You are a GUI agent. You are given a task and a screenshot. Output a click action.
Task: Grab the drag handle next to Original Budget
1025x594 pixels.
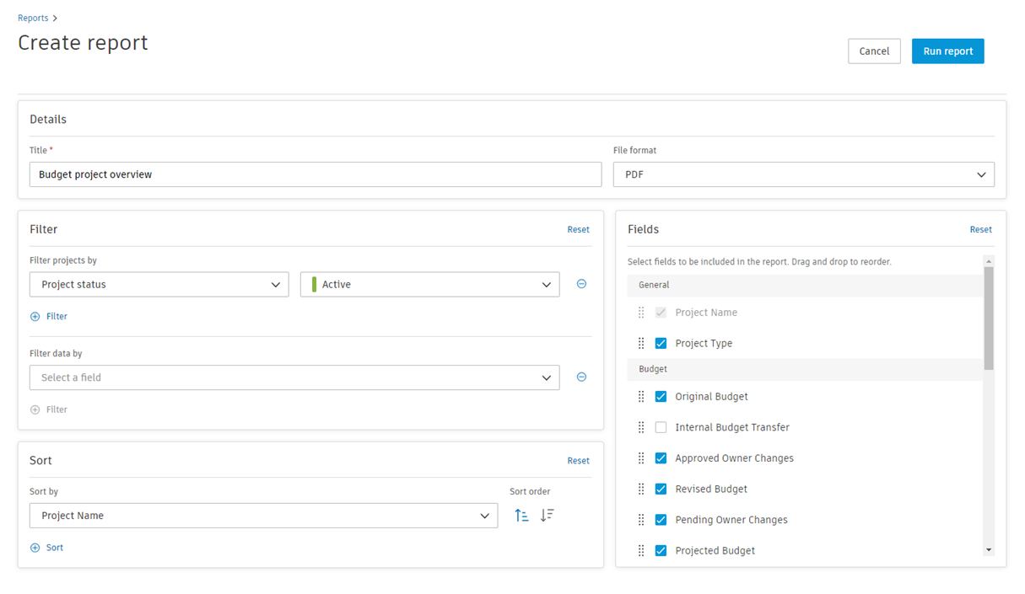pyautogui.click(x=641, y=396)
